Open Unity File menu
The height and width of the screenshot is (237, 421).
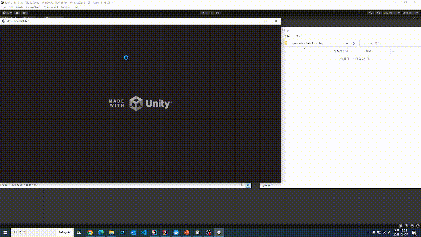pos(3,7)
